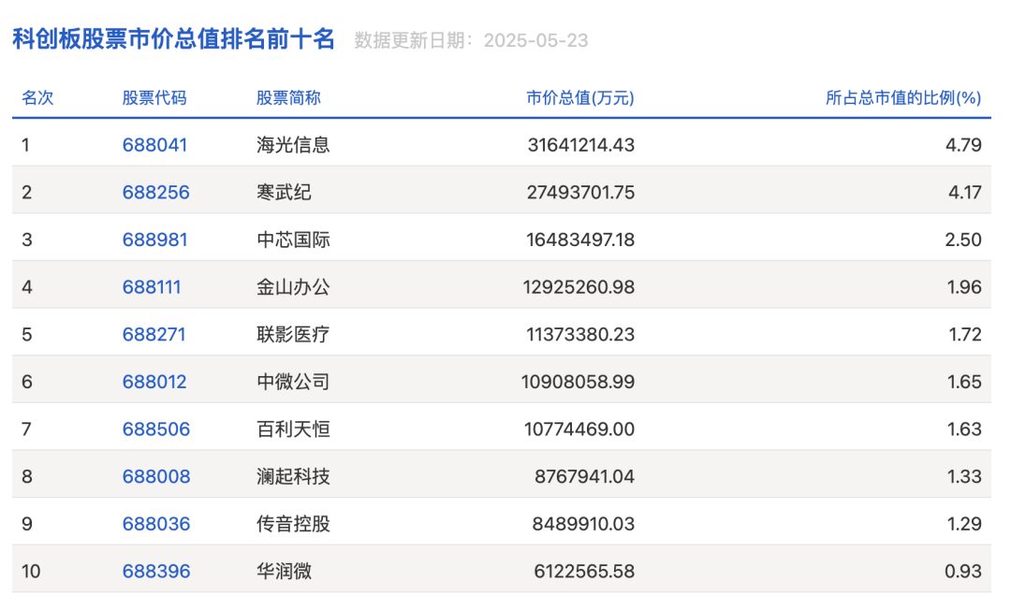Click market value 12925260.98

pos(579,287)
